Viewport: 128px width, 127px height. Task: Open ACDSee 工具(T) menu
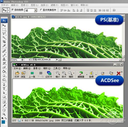pos(57,68)
